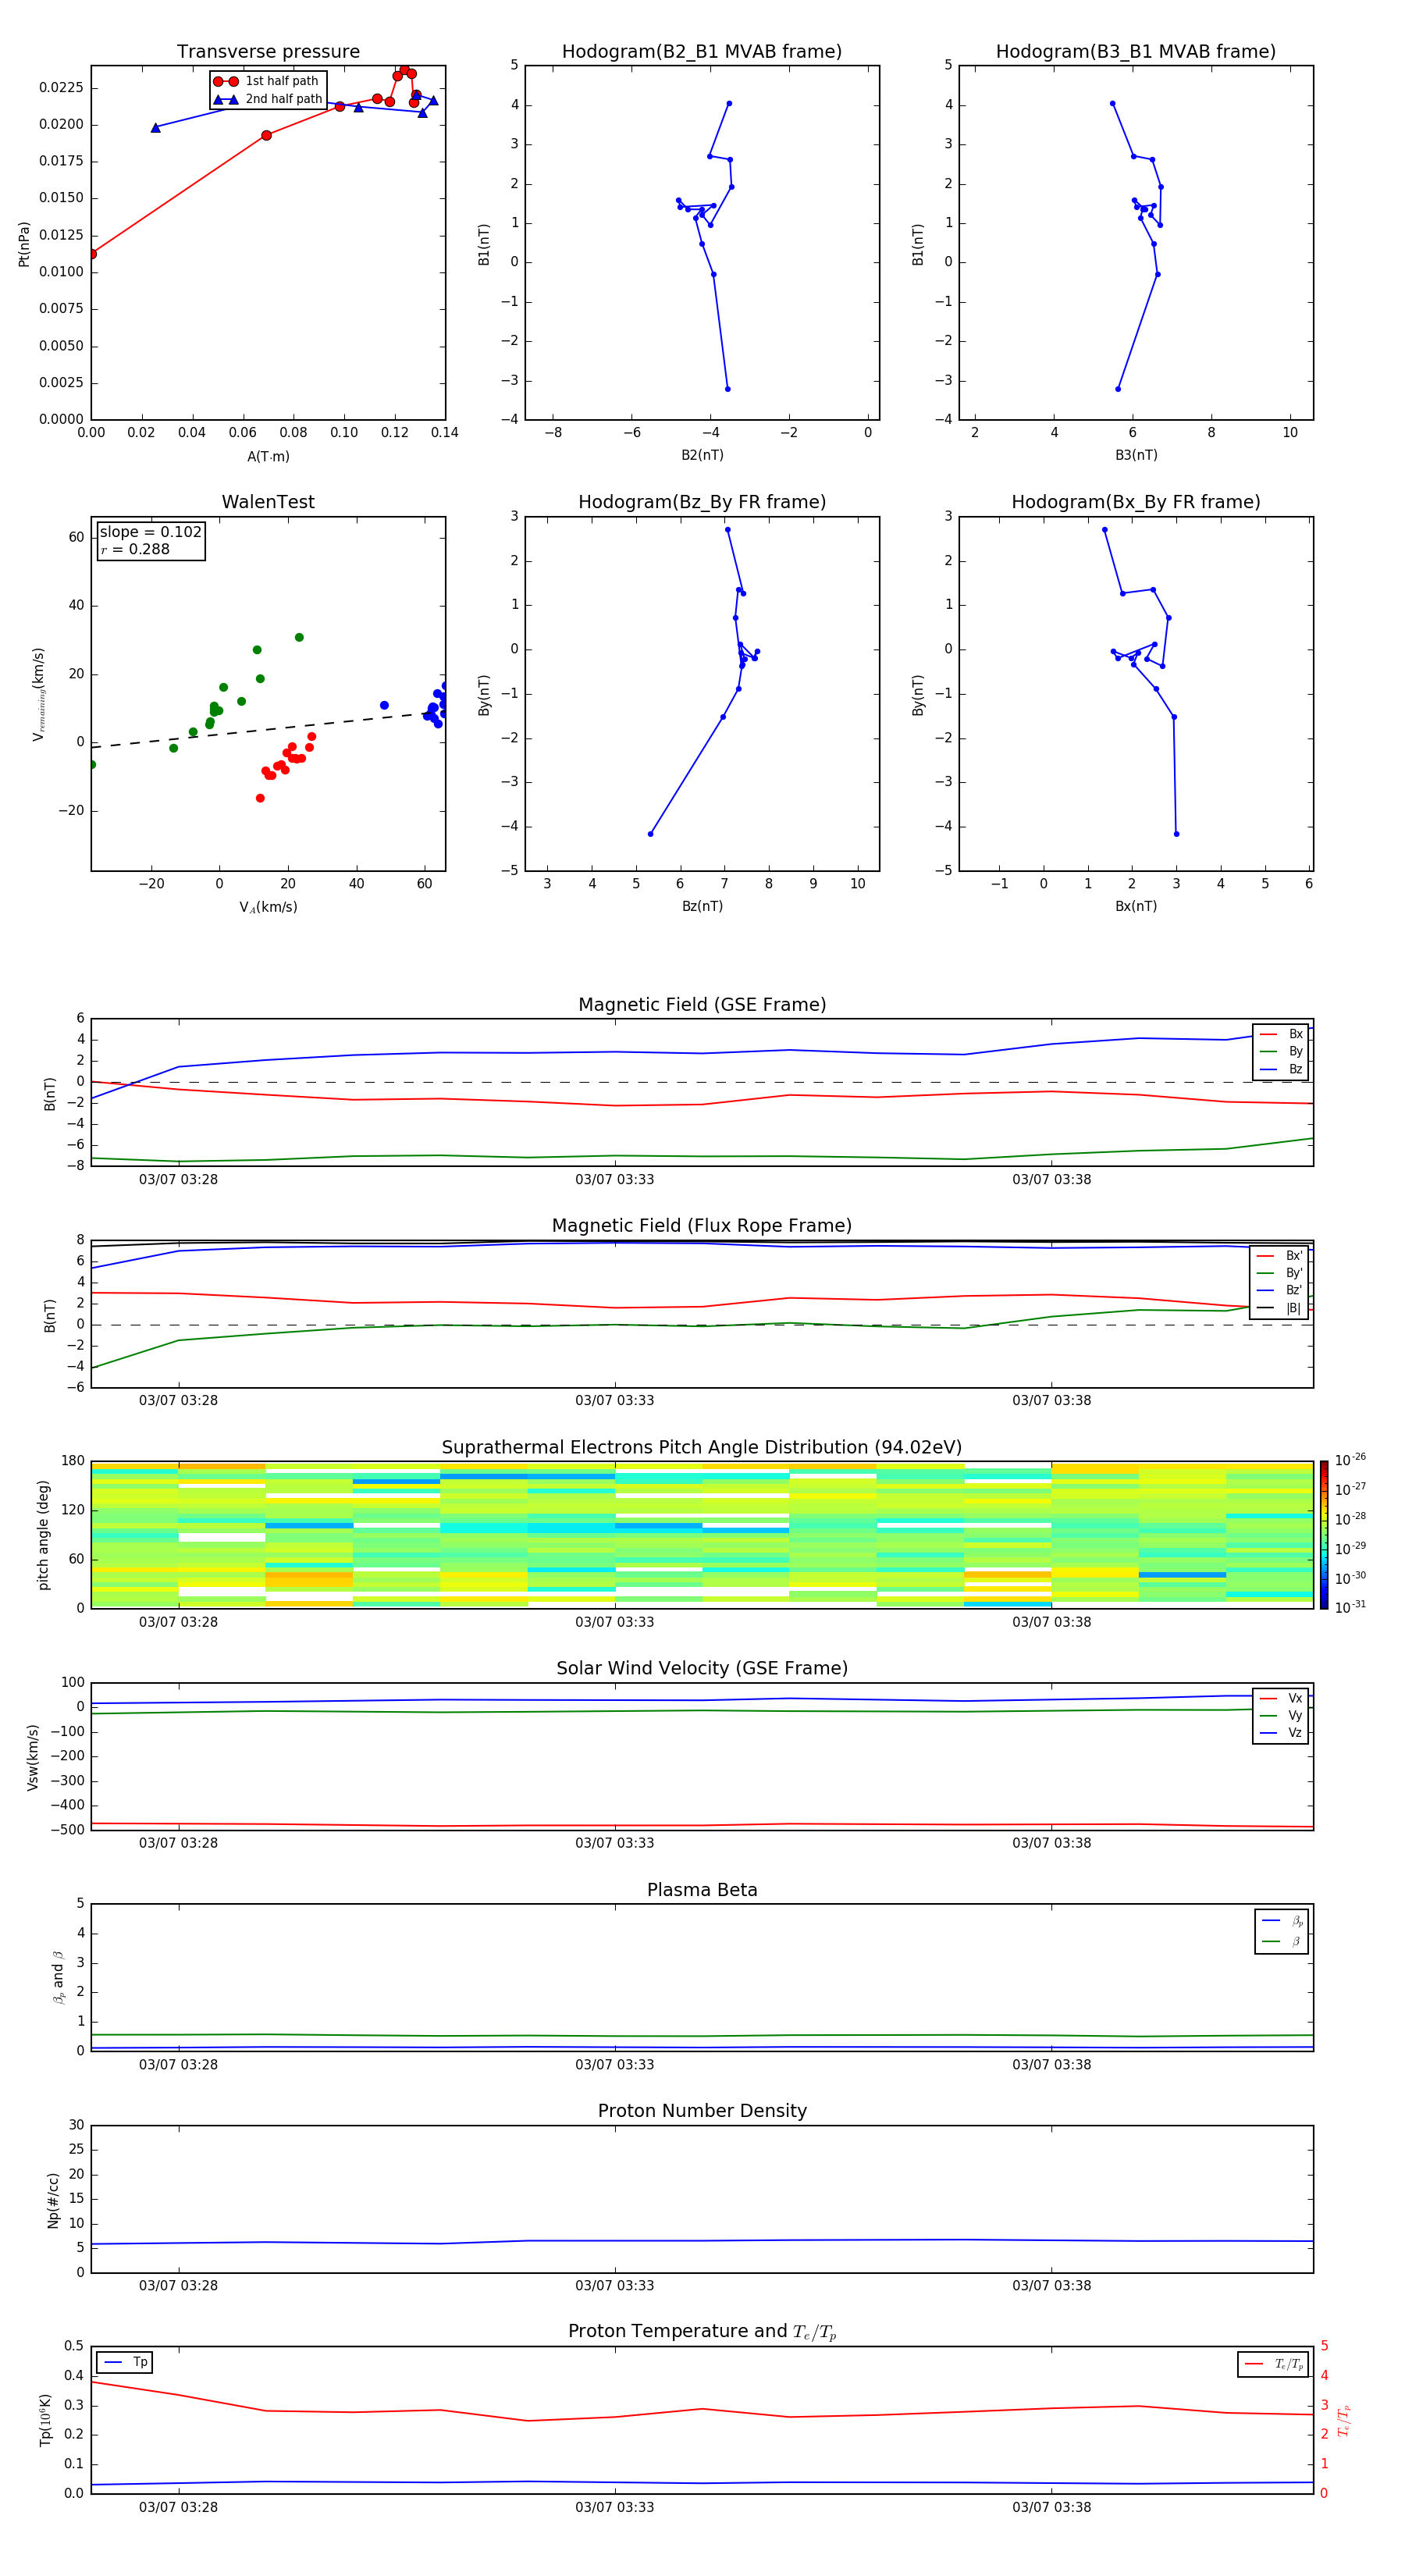
Task: Click the "Hodogram(B3_B1 MVAB frame)" title
Action: click(x=1136, y=52)
